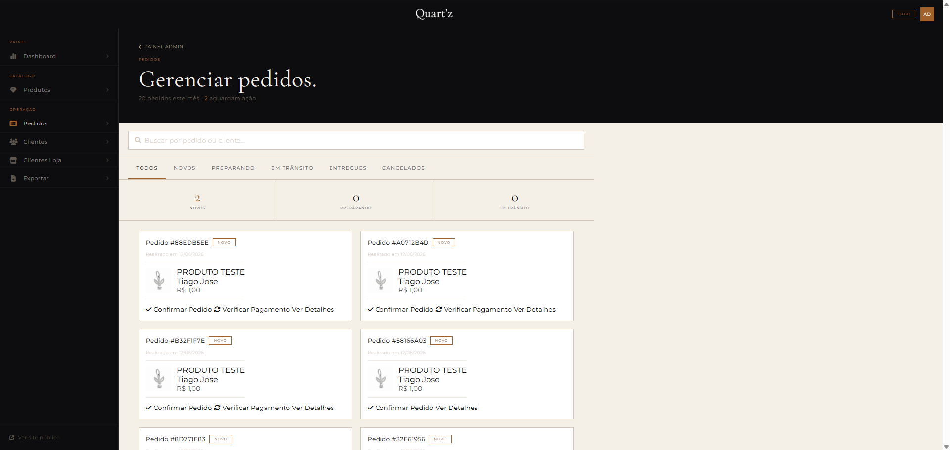The height and width of the screenshot is (450, 950).
Task: Click refresh icon on order #88EDB5EE
Action: click(217, 309)
